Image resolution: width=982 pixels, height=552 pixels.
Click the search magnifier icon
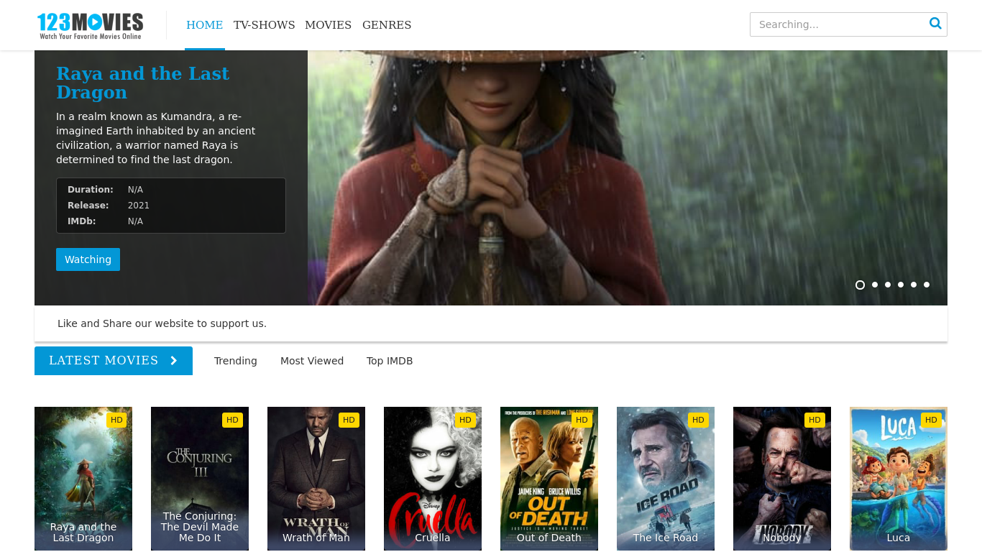click(x=935, y=23)
